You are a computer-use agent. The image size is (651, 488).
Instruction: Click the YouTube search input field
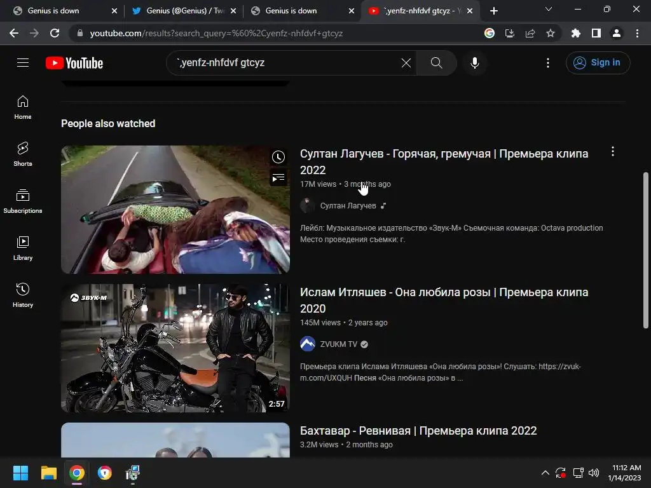click(x=287, y=63)
